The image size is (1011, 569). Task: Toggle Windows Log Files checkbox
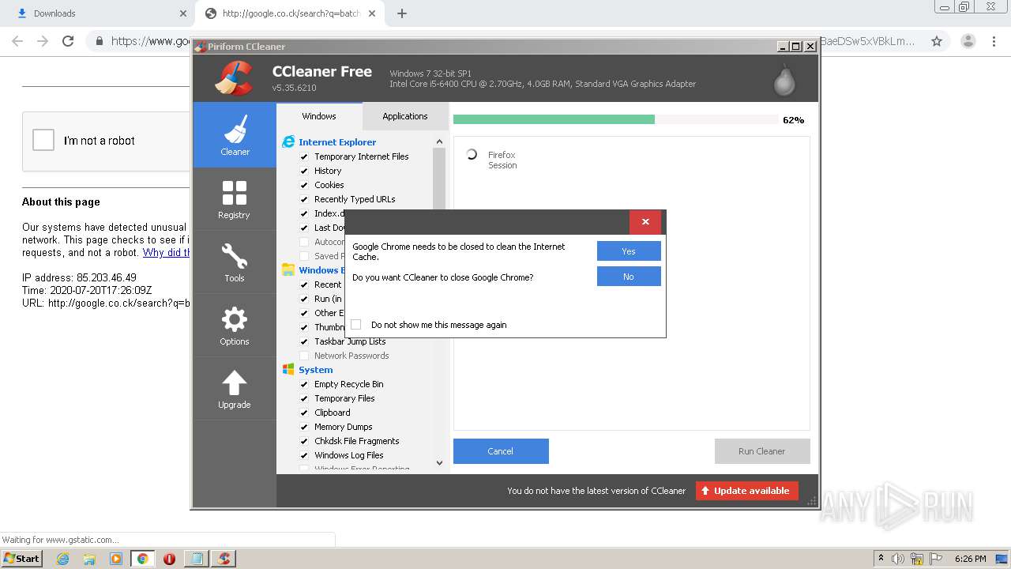point(304,455)
